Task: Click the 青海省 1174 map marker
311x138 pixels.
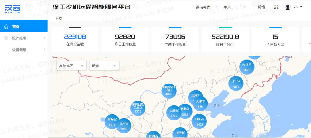Action: [x=112, y=122]
